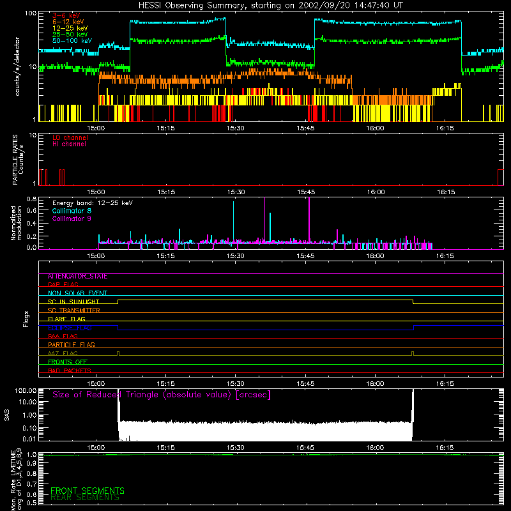Click the REAR SEGMENTS legend label
The height and width of the screenshot is (511, 511).
85,498
